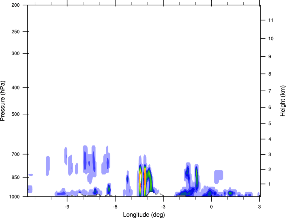Click the 0 longitude tick label
Screen dimensions: 286x218
(x=211, y=207)
